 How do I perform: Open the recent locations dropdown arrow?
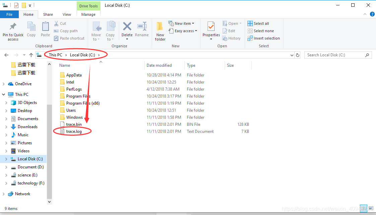[x=24, y=55]
